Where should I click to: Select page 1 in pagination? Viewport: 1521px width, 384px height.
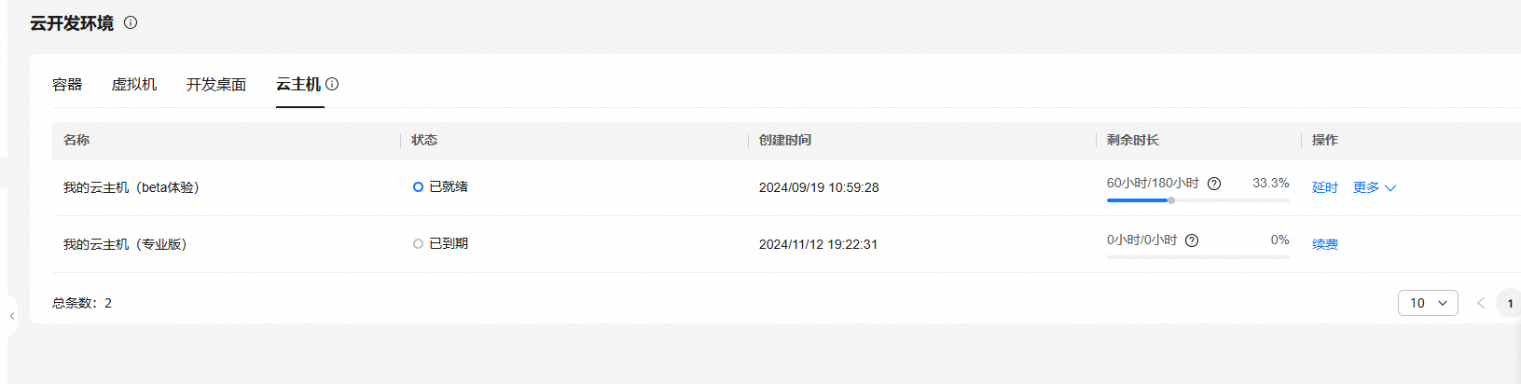(x=1509, y=303)
